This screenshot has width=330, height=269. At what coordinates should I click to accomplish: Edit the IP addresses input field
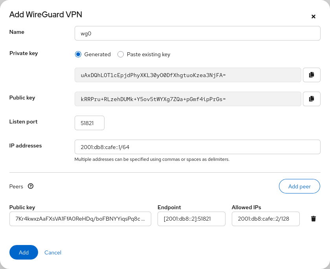pos(197,147)
